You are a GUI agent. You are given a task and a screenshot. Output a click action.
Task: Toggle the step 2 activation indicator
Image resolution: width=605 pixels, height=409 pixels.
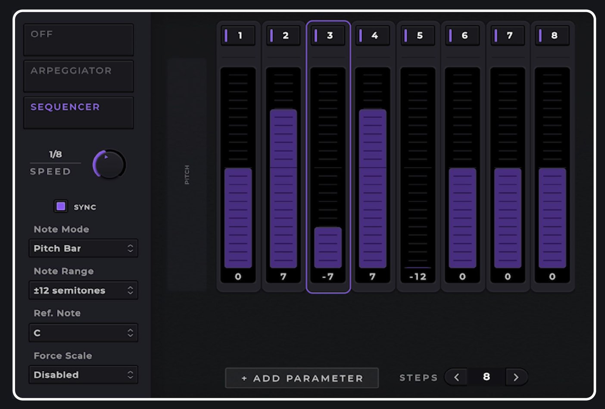tap(272, 35)
